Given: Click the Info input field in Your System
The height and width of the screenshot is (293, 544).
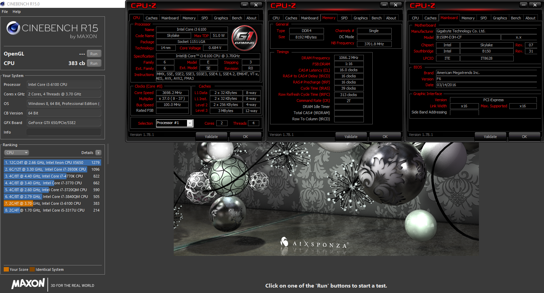Looking at the screenshot, I should click(64, 132).
